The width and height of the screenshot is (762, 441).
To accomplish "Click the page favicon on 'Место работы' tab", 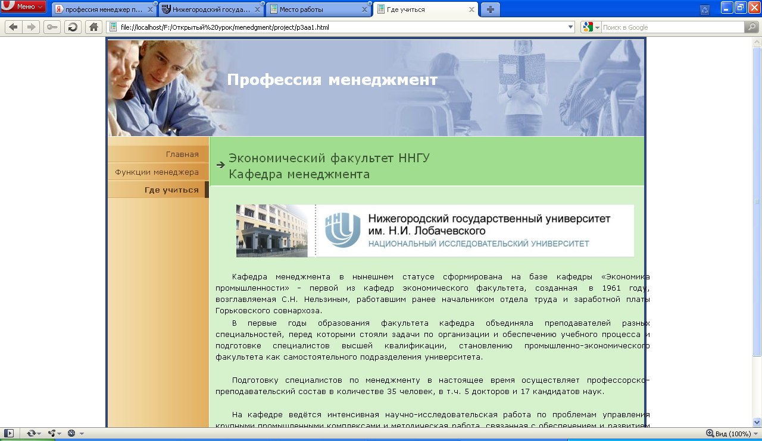I will pyautogui.click(x=273, y=10).
